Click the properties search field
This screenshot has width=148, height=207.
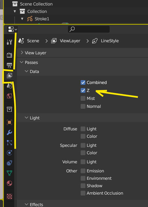pyautogui.click(x=89, y=29)
